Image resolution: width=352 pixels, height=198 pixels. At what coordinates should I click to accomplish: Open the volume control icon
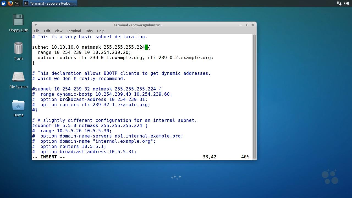[x=346, y=3]
